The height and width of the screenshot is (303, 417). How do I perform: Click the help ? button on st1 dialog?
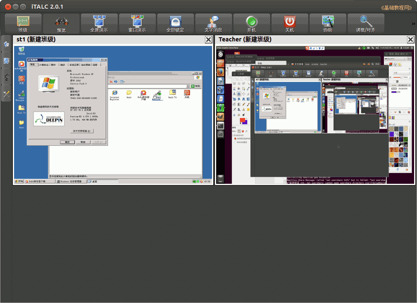[x=102, y=60]
